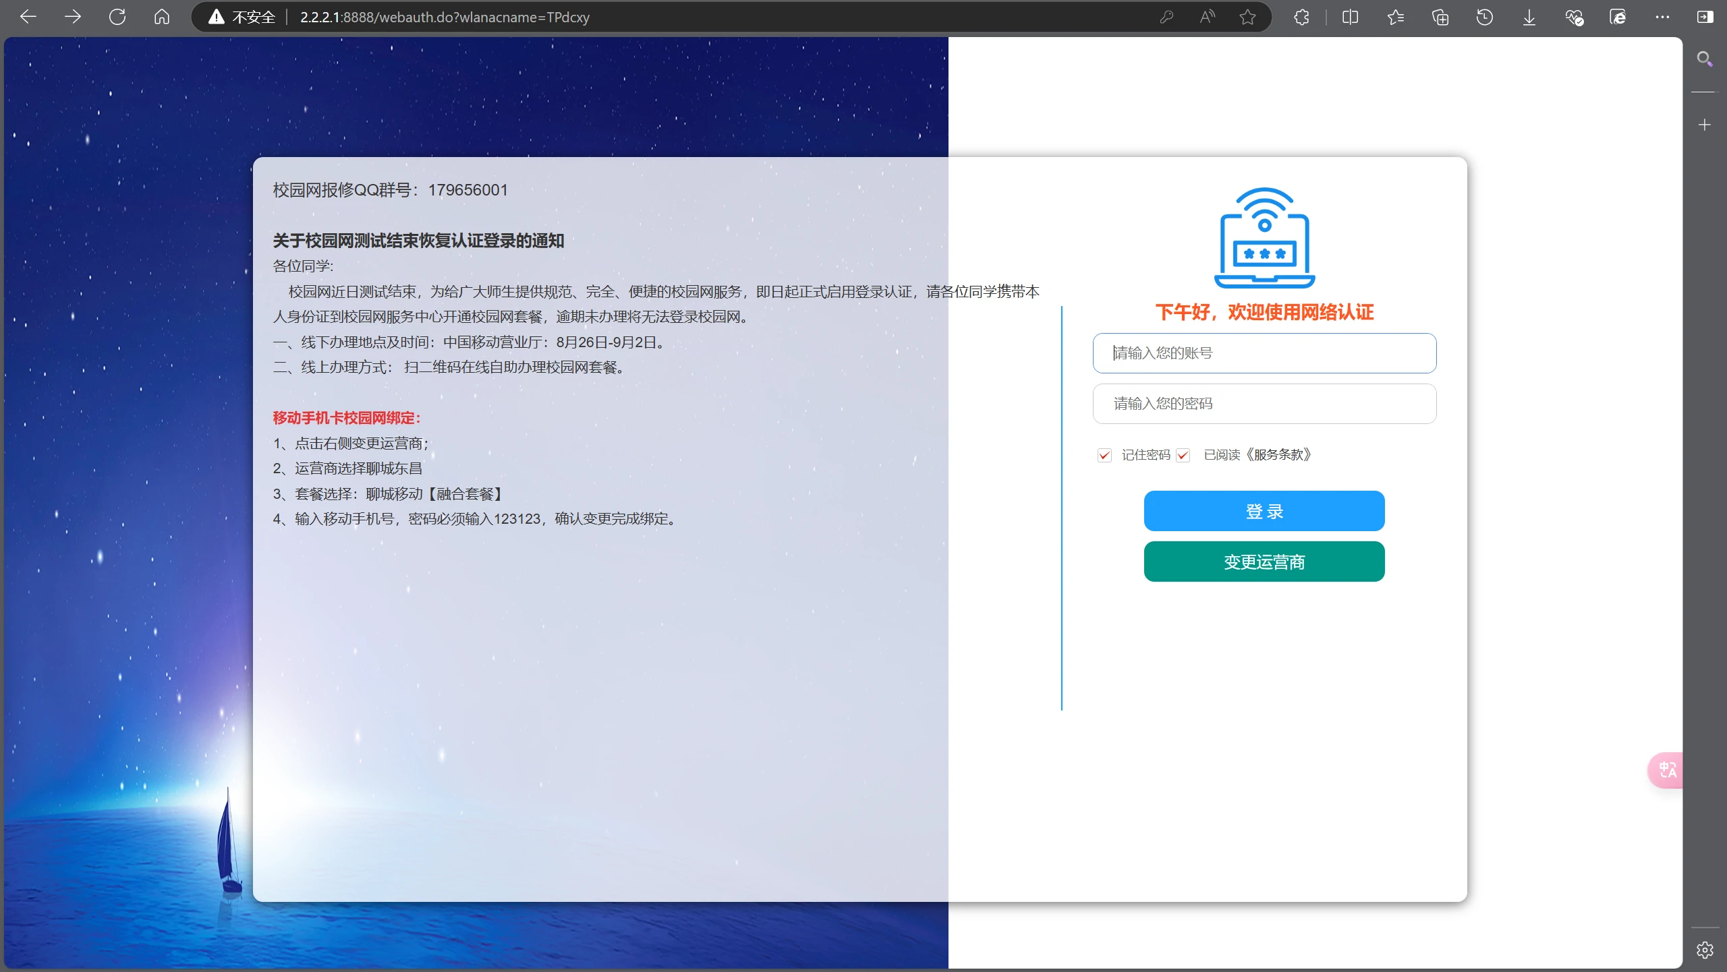
Task: Open sidebar search
Action: [1704, 59]
